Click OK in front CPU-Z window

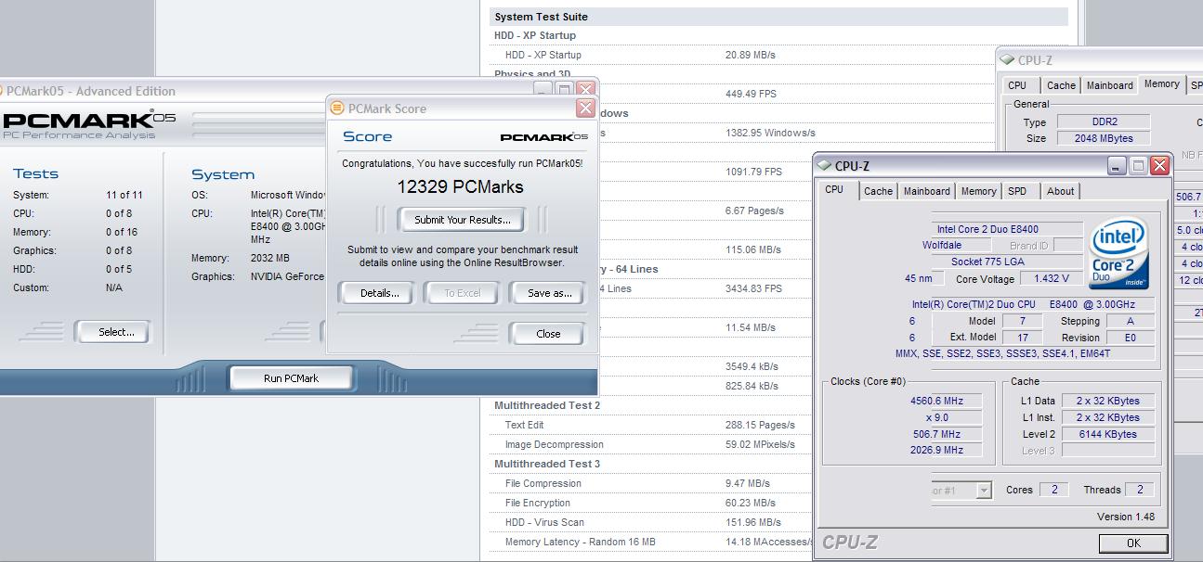coord(1132,543)
